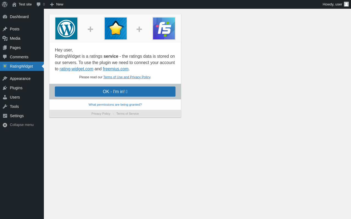Image resolution: width=351 pixels, height=219 pixels.
Task: Click the plus icon beside New
Action: [x=52, y=4]
